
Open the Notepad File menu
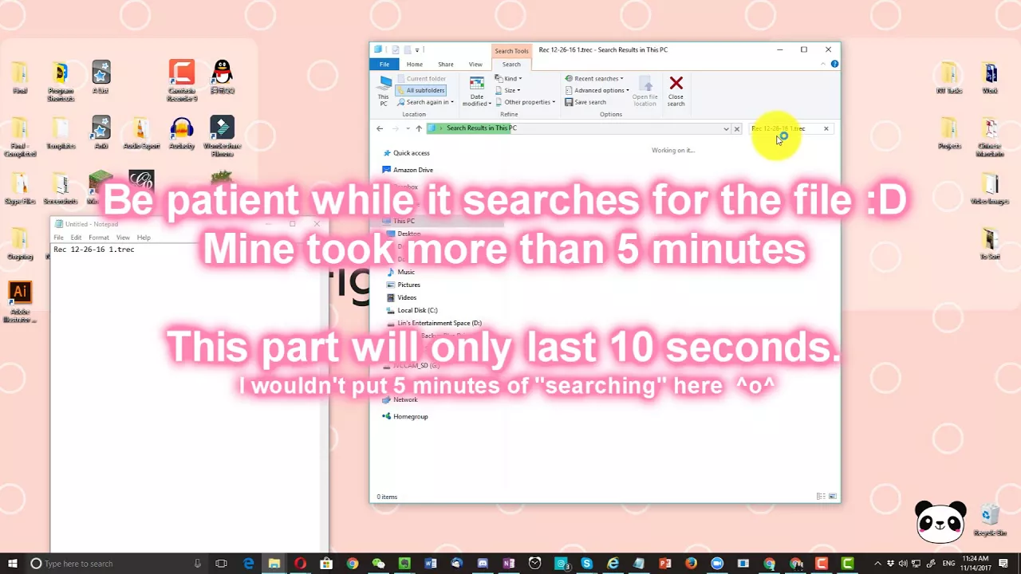point(58,238)
